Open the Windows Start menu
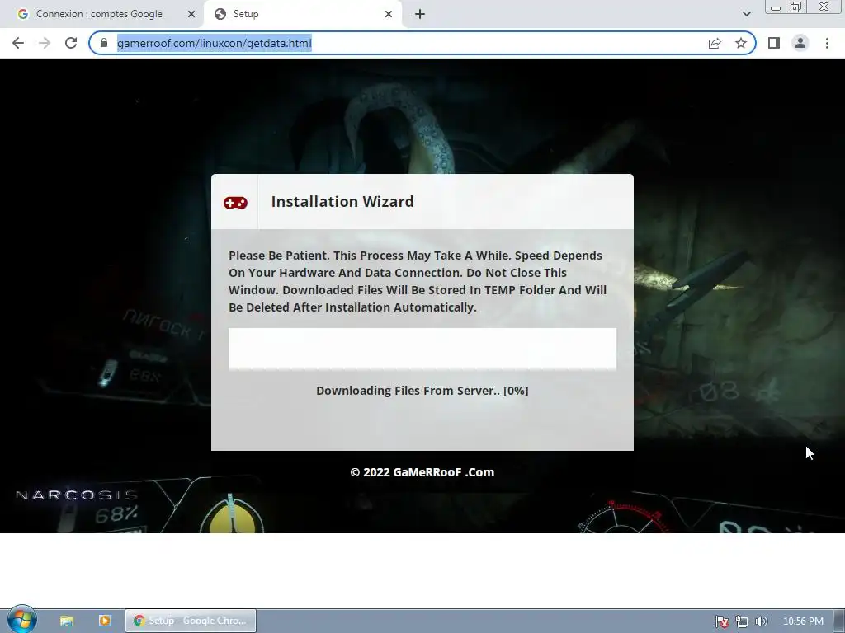 click(21, 620)
